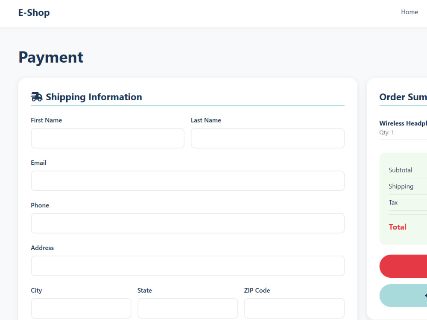Click the red Total label
Viewport: 427px width, 320px height.
397,227
